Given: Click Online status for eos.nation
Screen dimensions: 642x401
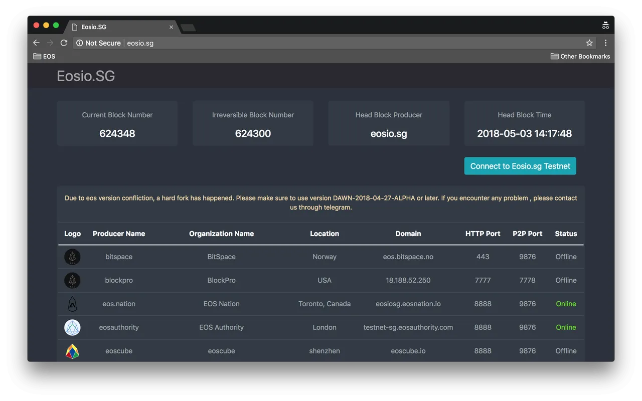Looking at the screenshot, I should 566,304.
